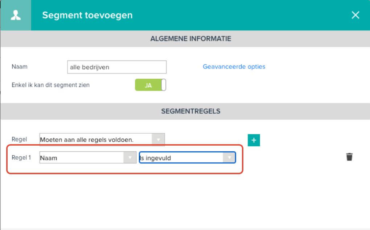
Task: Click the Naam label under general information
Action: click(x=20, y=67)
